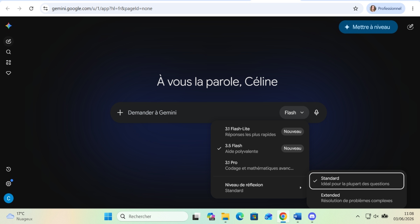Click the Demander à Gemini prompt field

click(201, 112)
